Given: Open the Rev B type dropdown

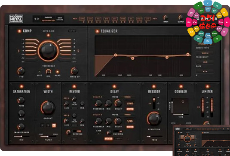Looking at the screenshot, I should tap(74, 125).
